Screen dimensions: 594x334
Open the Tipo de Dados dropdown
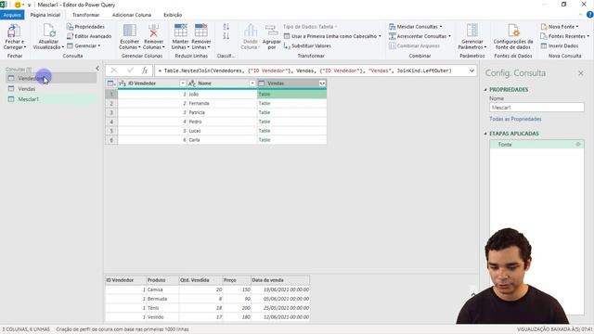[x=310, y=27]
